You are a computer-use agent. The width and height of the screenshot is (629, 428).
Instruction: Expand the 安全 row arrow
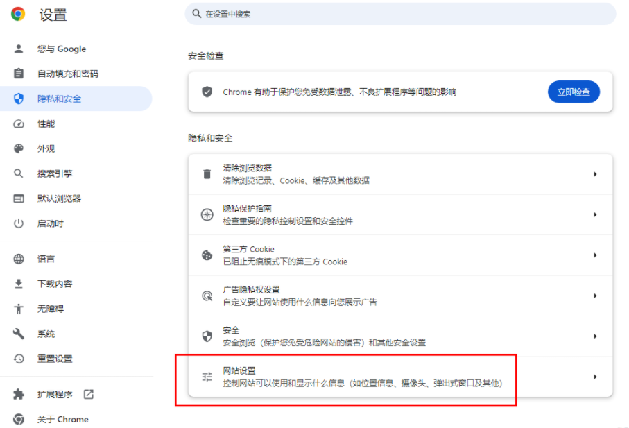point(595,336)
